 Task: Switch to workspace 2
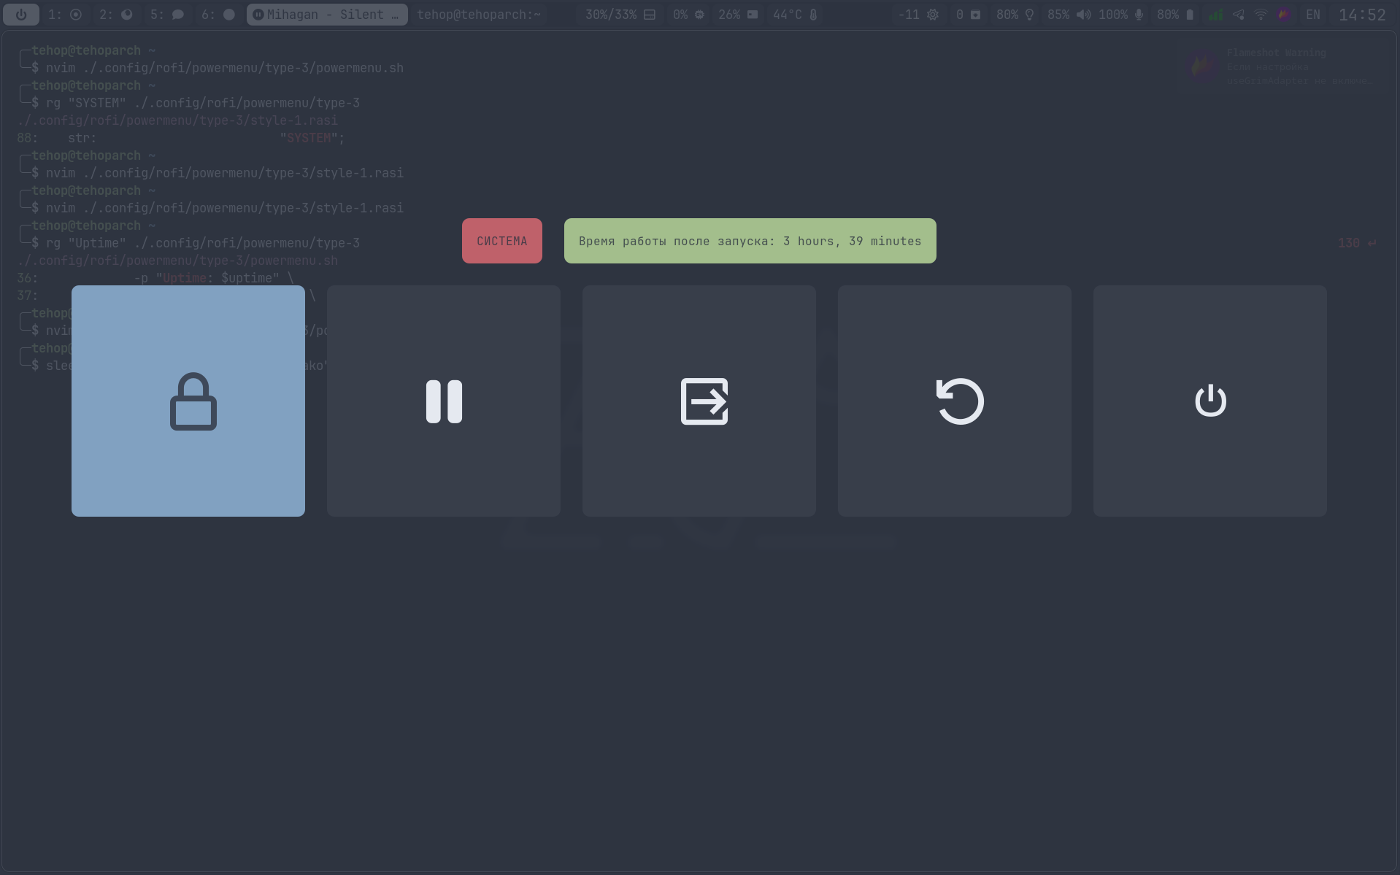pos(116,15)
